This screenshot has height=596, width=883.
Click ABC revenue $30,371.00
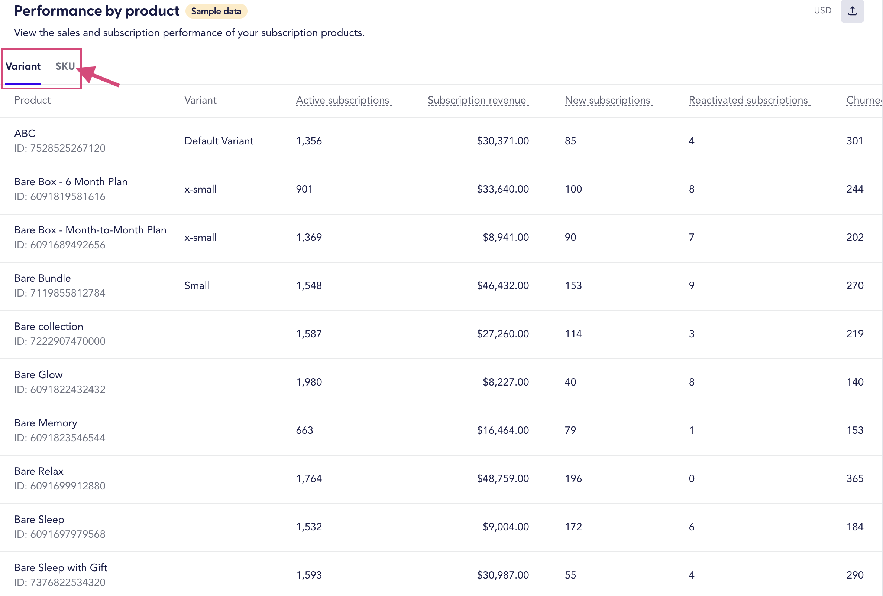coord(503,141)
